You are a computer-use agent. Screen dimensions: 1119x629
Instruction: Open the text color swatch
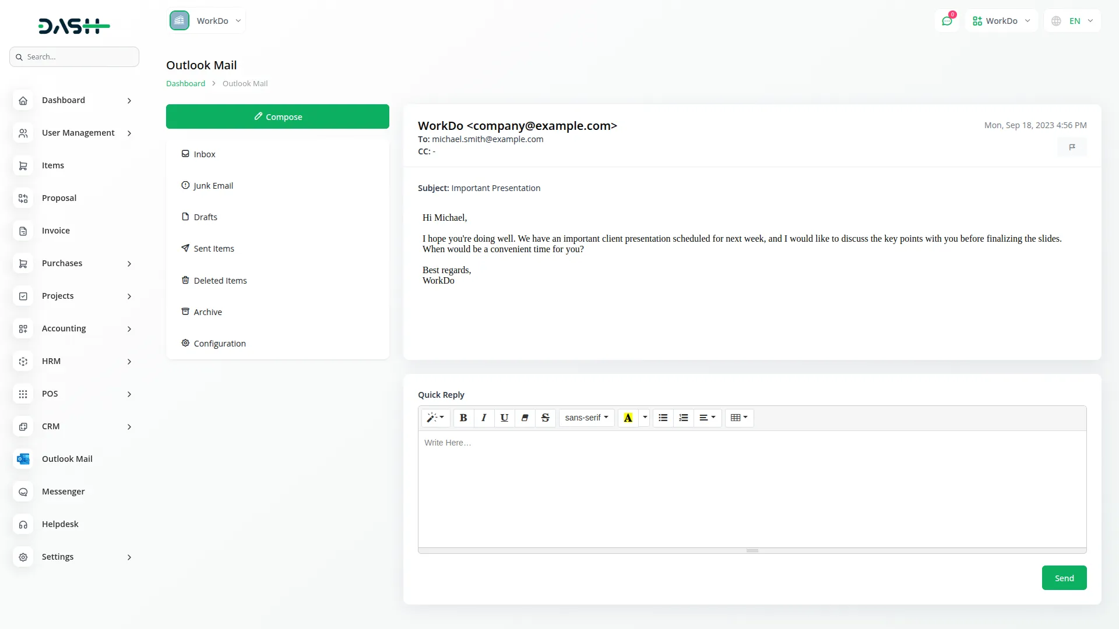tap(628, 418)
